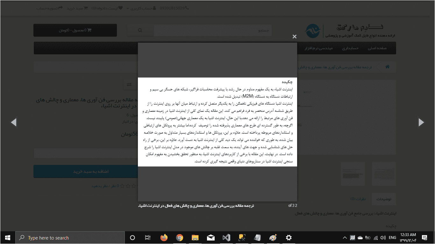
Task: Click the compare arrows button
Action: click(129, 85)
